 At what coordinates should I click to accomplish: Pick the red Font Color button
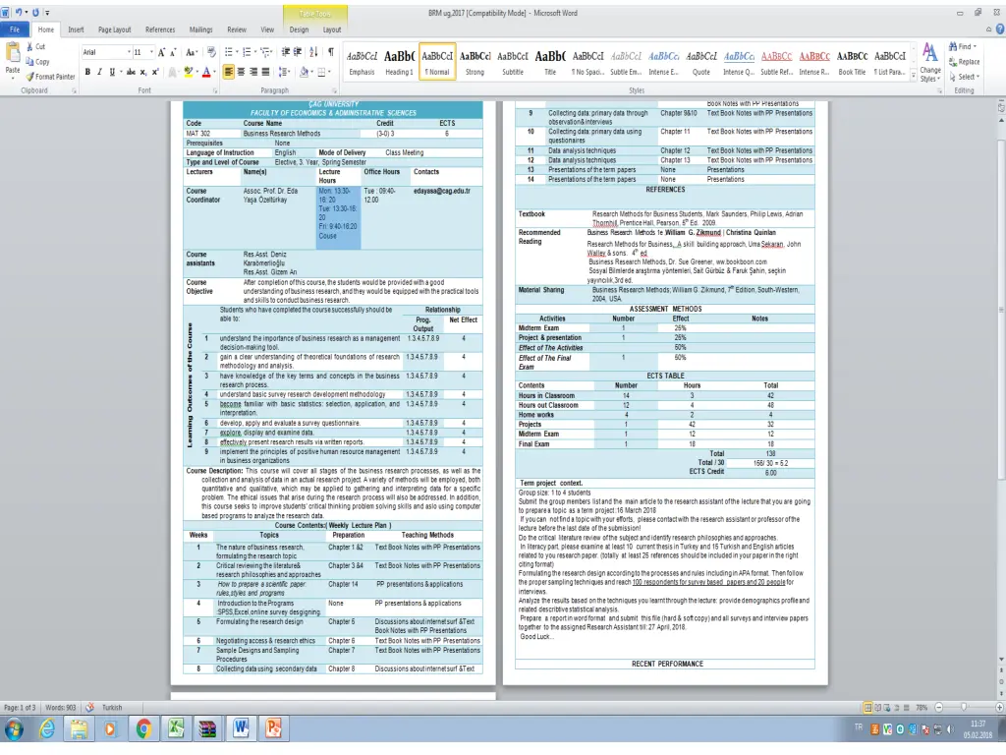coord(206,72)
